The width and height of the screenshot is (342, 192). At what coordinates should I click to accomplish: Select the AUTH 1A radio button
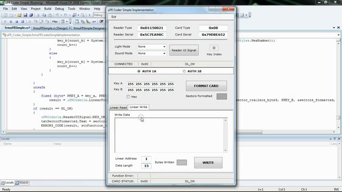point(139,71)
